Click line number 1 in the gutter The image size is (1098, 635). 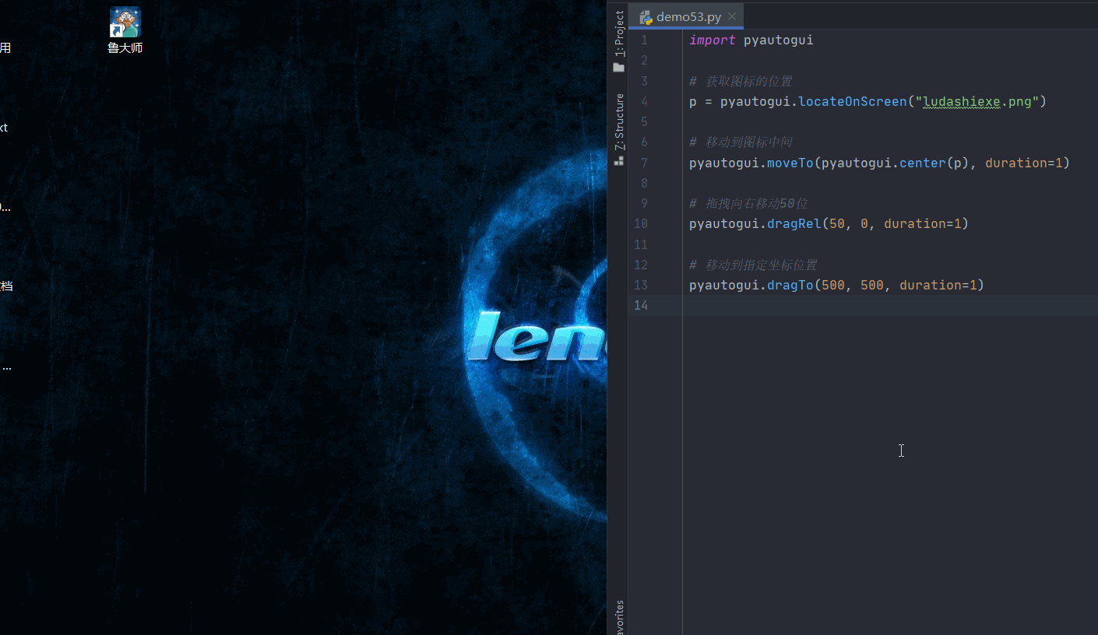644,40
